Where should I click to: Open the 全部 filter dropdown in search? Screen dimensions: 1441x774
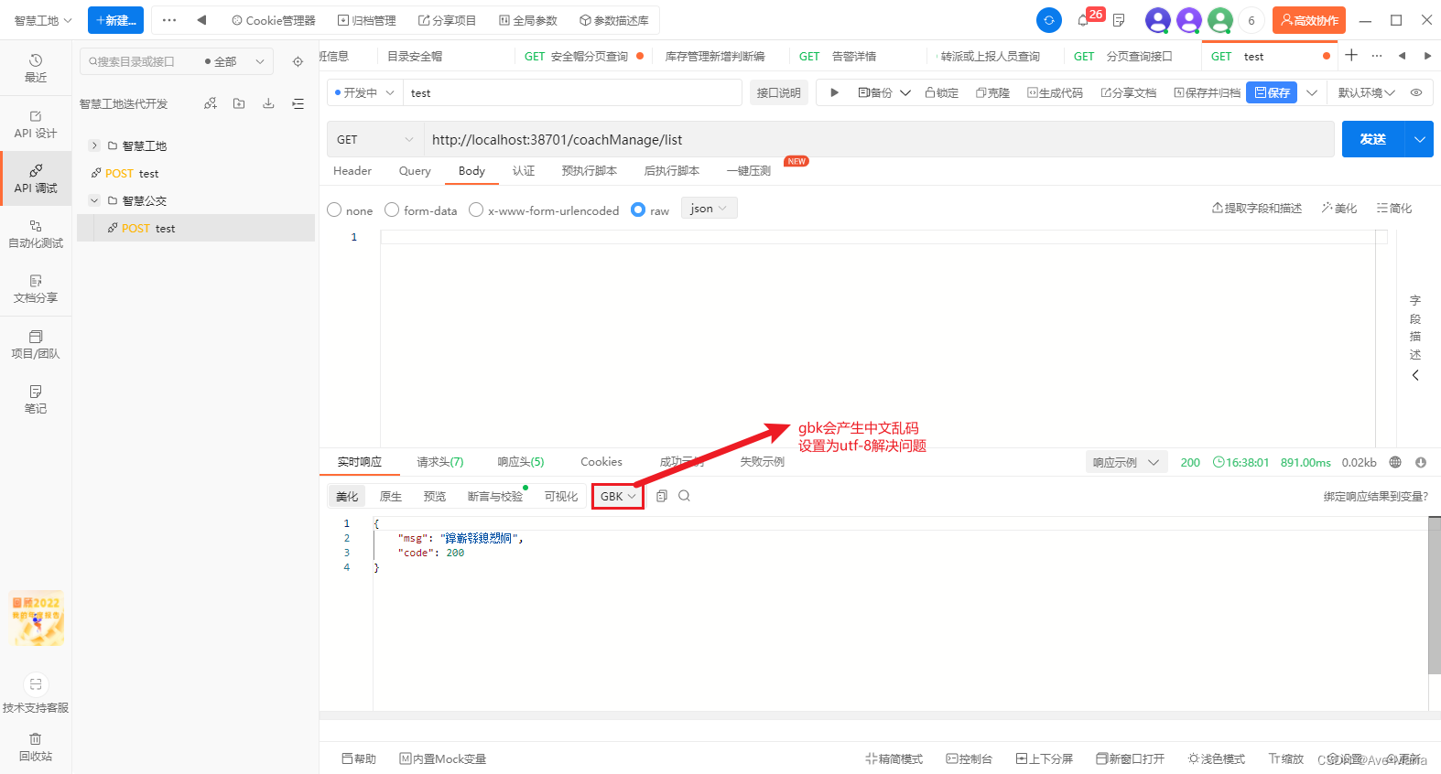(x=234, y=61)
